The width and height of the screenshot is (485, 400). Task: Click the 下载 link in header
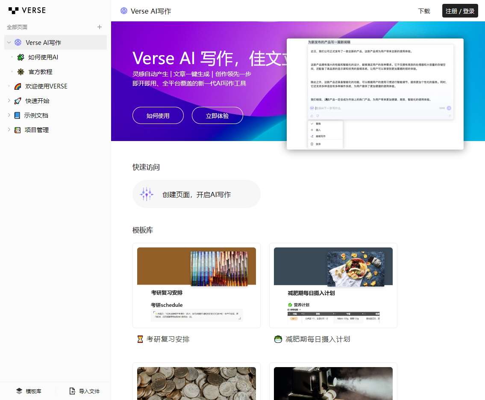pyautogui.click(x=424, y=11)
